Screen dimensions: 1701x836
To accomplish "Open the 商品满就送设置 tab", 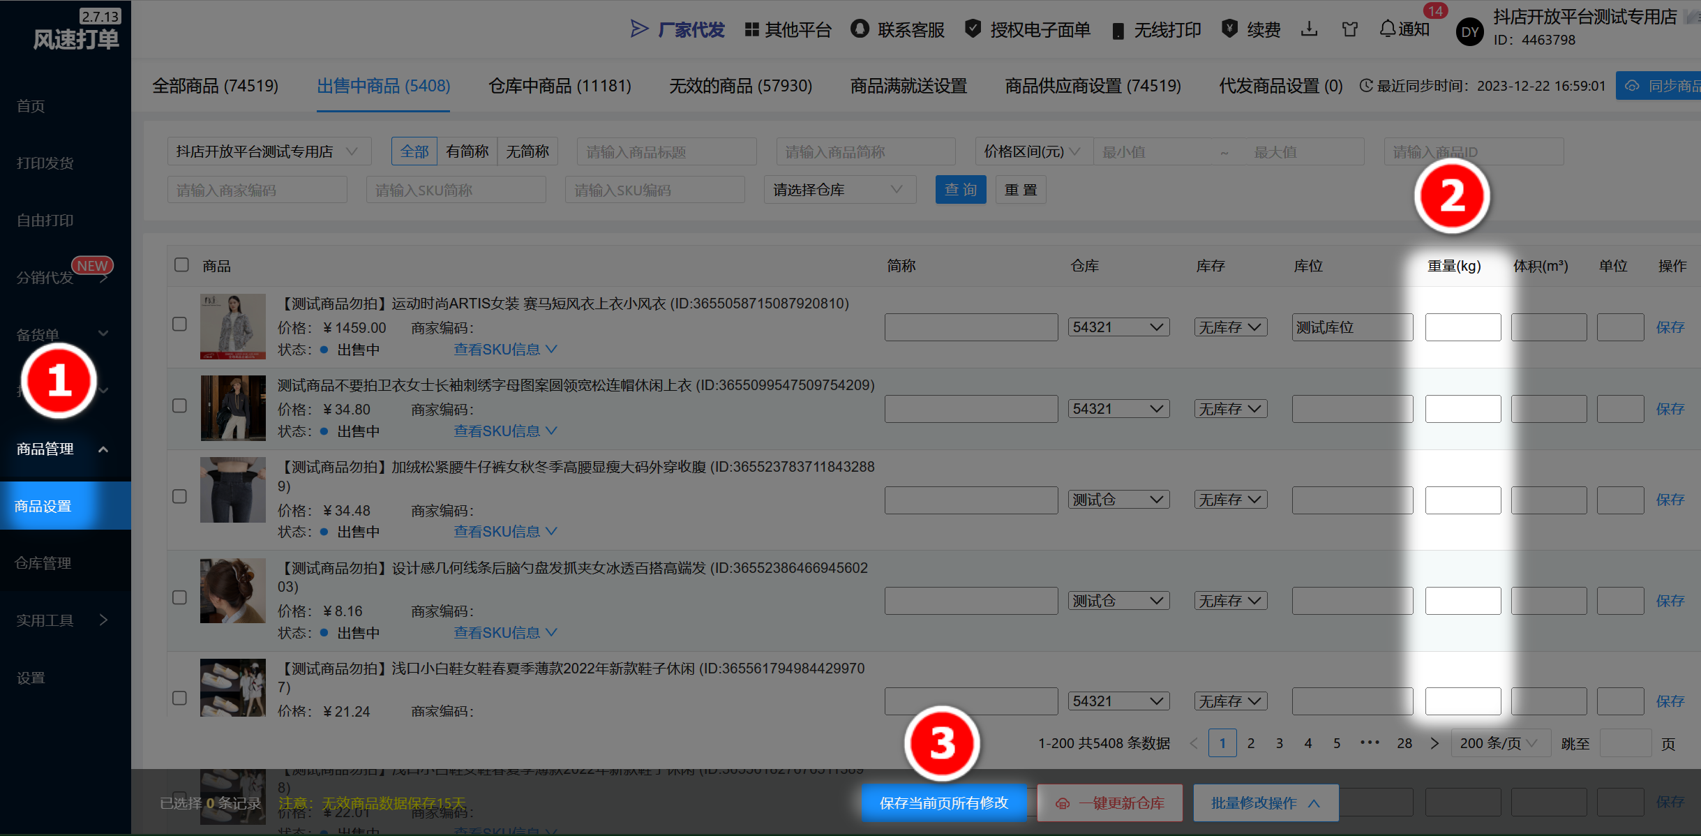I will click(x=908, y=86).
